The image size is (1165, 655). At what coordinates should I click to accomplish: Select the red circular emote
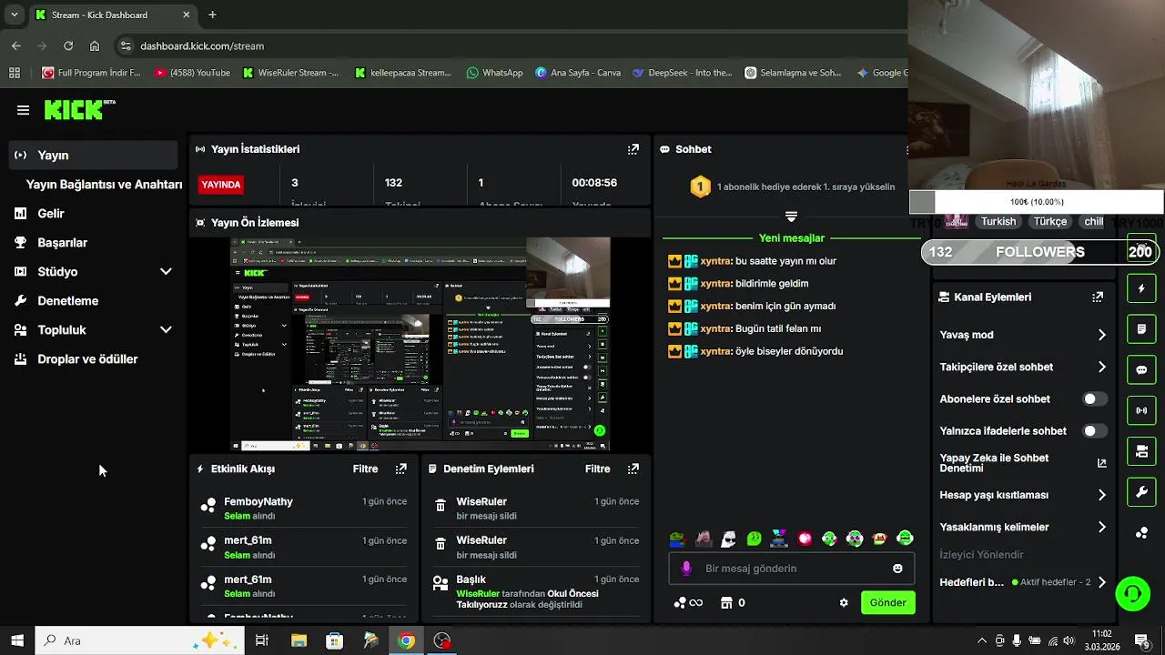point(805,539)
